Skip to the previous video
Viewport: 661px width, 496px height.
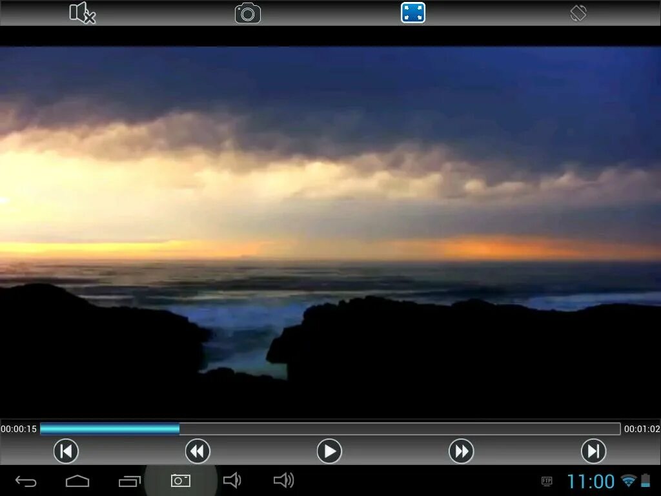[66, 451]
